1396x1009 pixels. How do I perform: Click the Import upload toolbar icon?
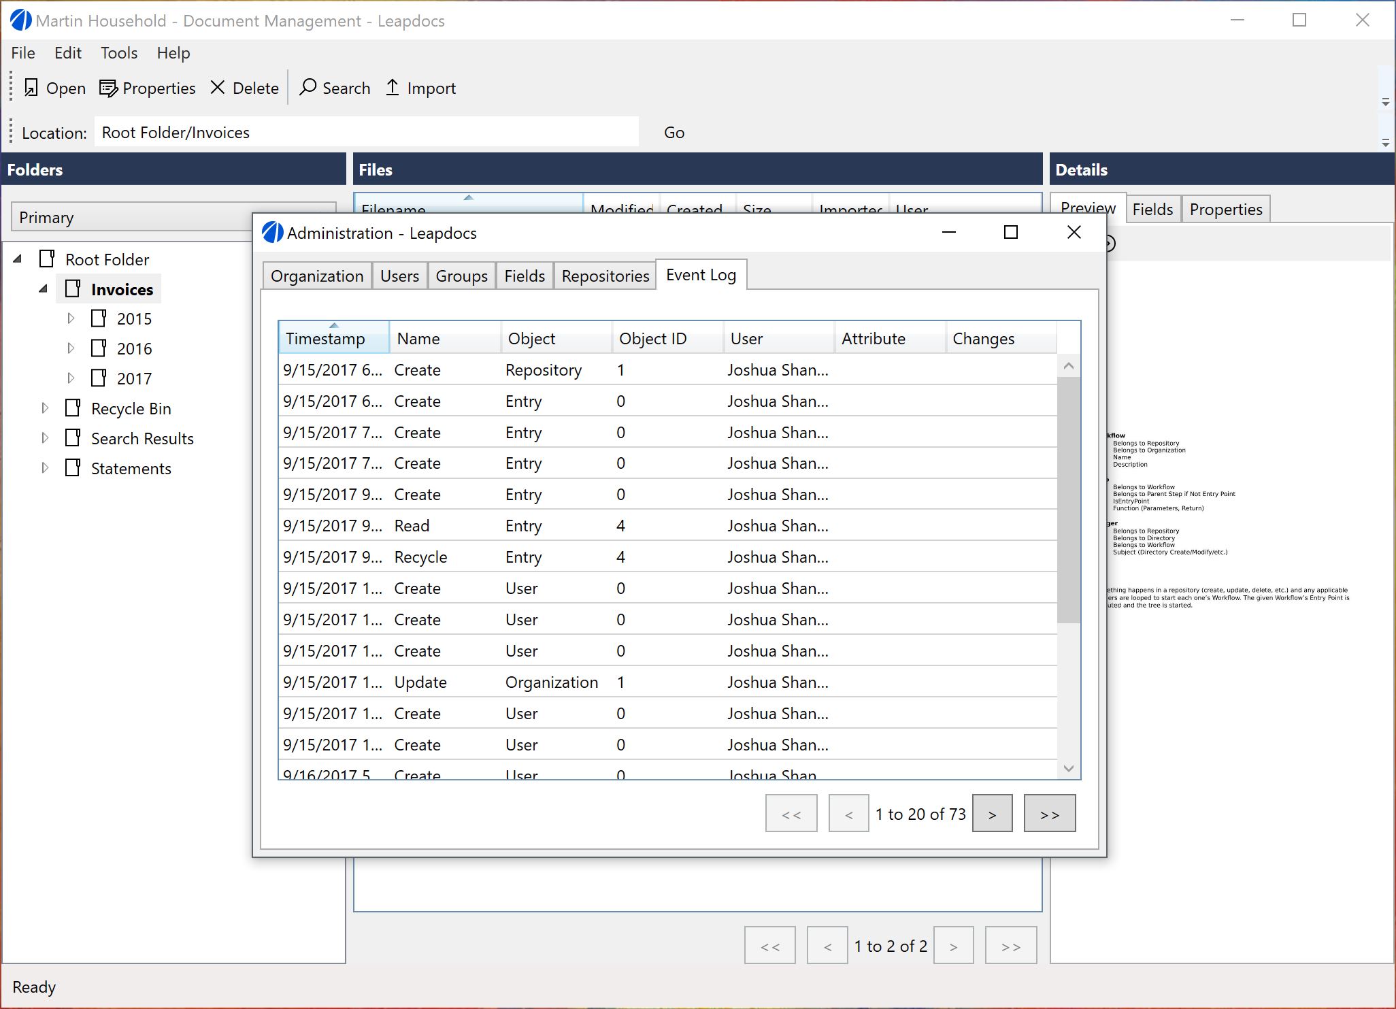tap(393, 87)
